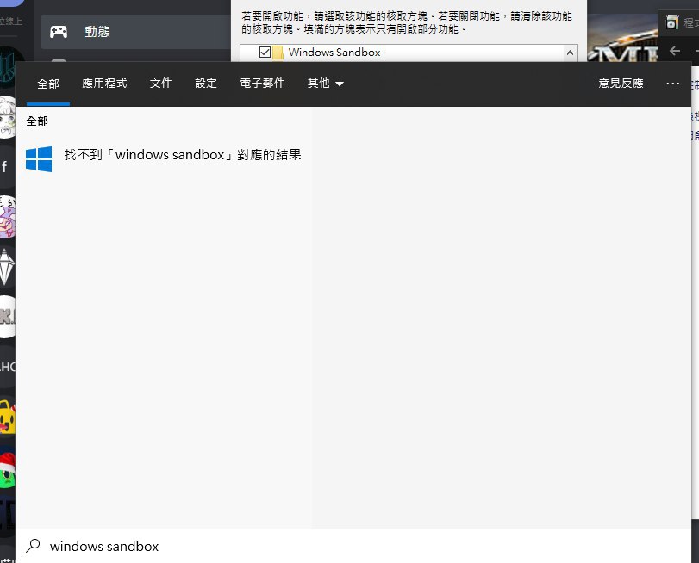Open the anime girl avatar server in Discord
The width and height of the screenshot is (699, 563).
[7, 117]
